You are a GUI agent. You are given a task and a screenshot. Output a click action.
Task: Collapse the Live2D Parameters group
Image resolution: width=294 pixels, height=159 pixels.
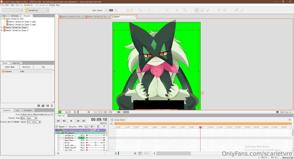(x=57, y=133)
